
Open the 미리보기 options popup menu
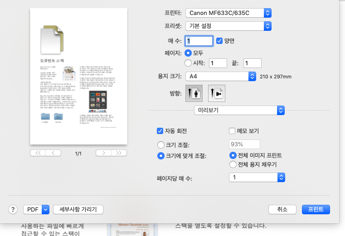click(x=239, y=110)
